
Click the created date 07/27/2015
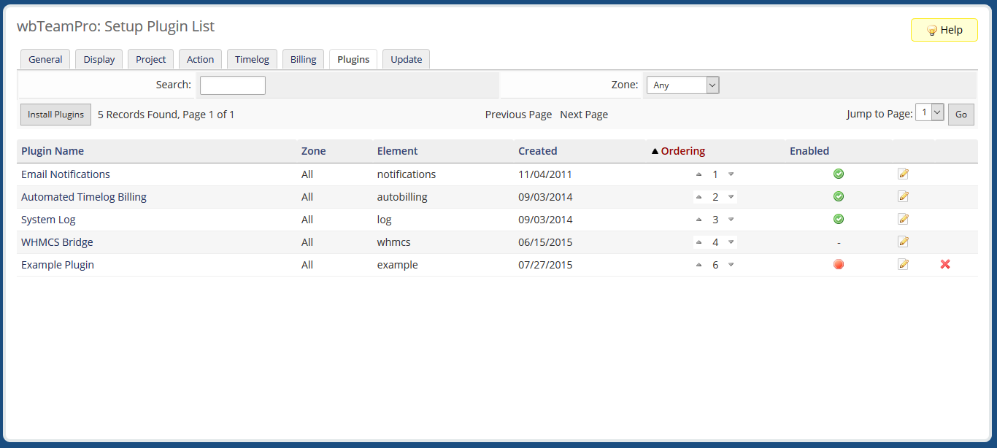point(545,265)
